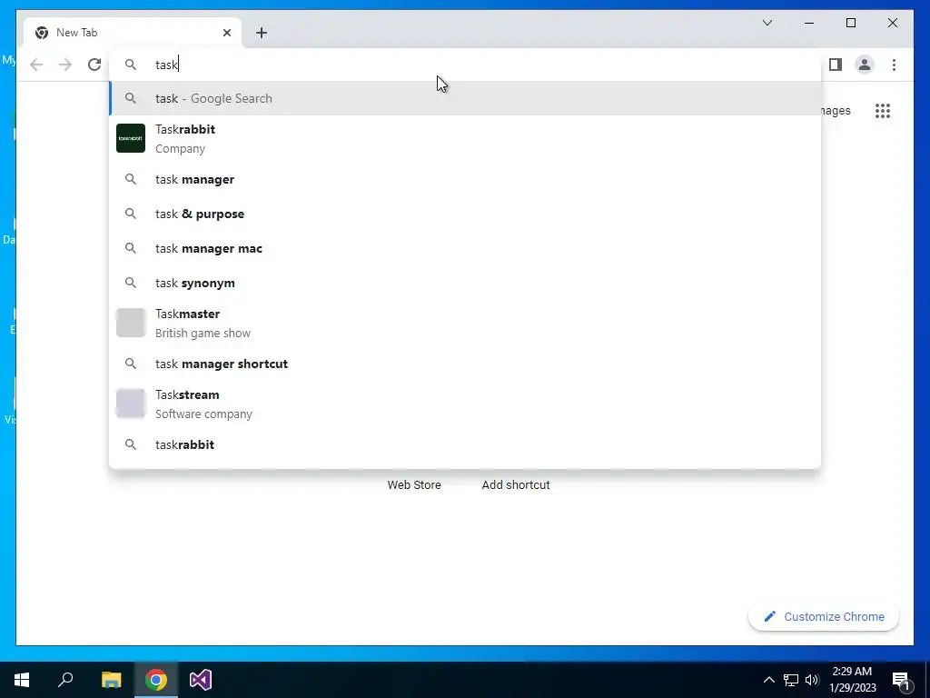Click the Taskmaster thumbnail image

tap(131, 323)
